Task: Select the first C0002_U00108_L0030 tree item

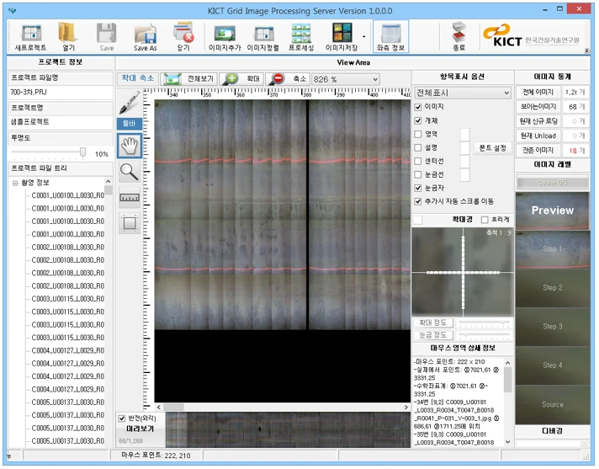Action: [x=67, y=248]
